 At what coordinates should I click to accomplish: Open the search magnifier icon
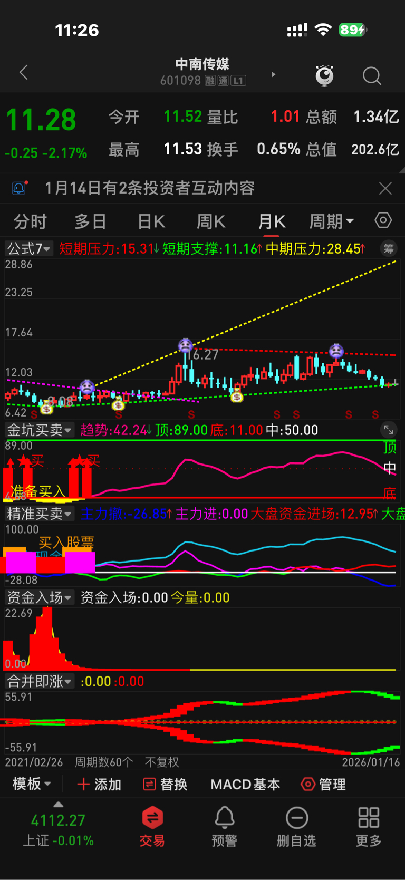coord(372,76)
